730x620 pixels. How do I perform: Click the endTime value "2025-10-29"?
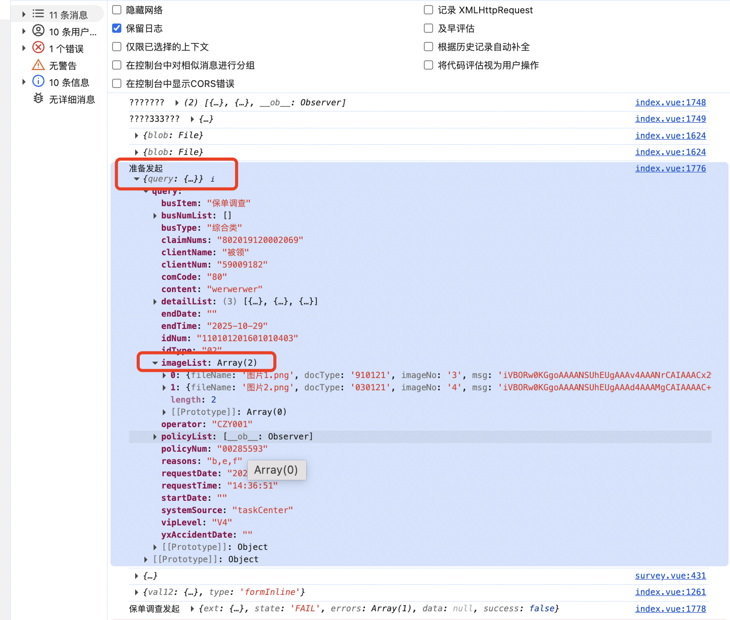tap(238, 326)
